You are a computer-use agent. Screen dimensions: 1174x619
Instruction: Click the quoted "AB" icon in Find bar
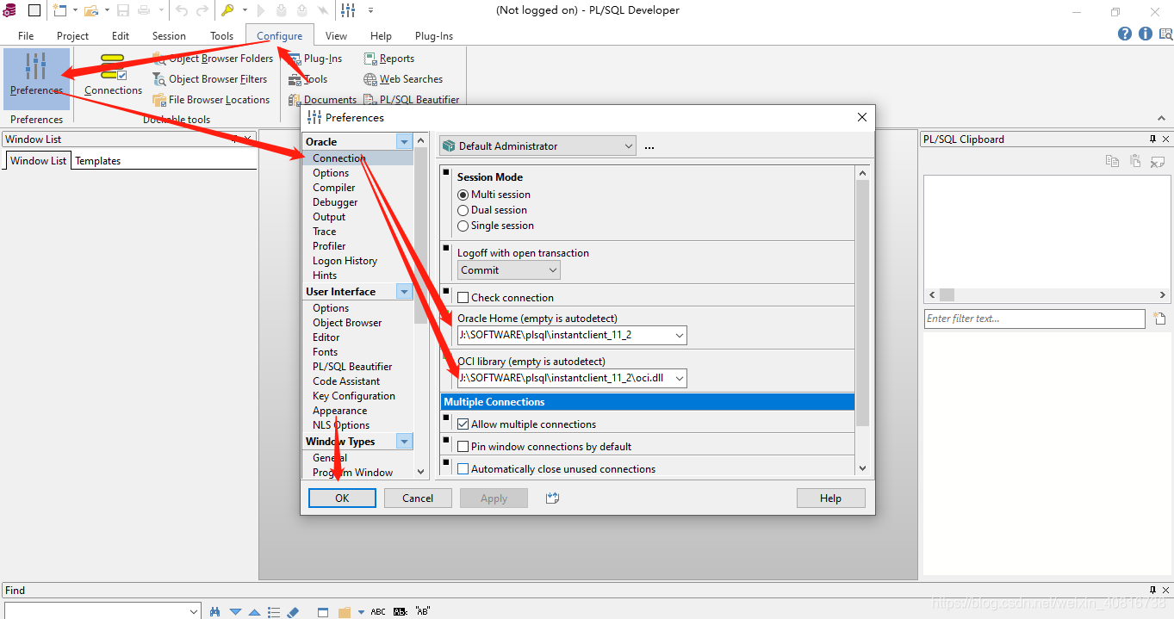[x=423, y=612]
